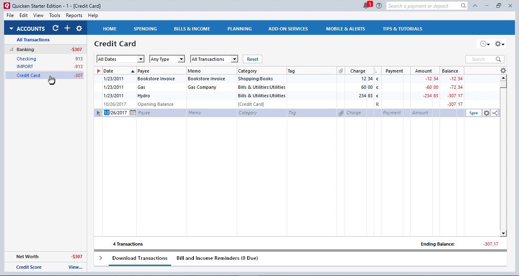Select the Download Transactions tab

tap(140, 258)
